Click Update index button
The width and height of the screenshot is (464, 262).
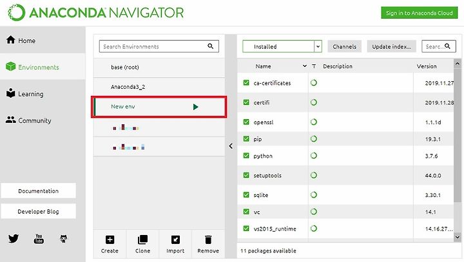click(392, 46)
